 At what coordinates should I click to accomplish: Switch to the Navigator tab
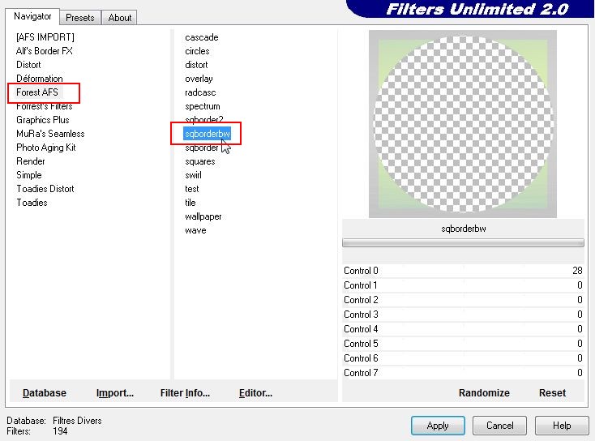(x=32, y=16)
